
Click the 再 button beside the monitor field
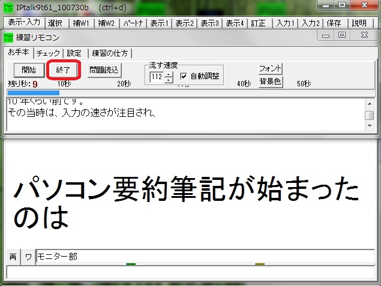click(13, 257)
